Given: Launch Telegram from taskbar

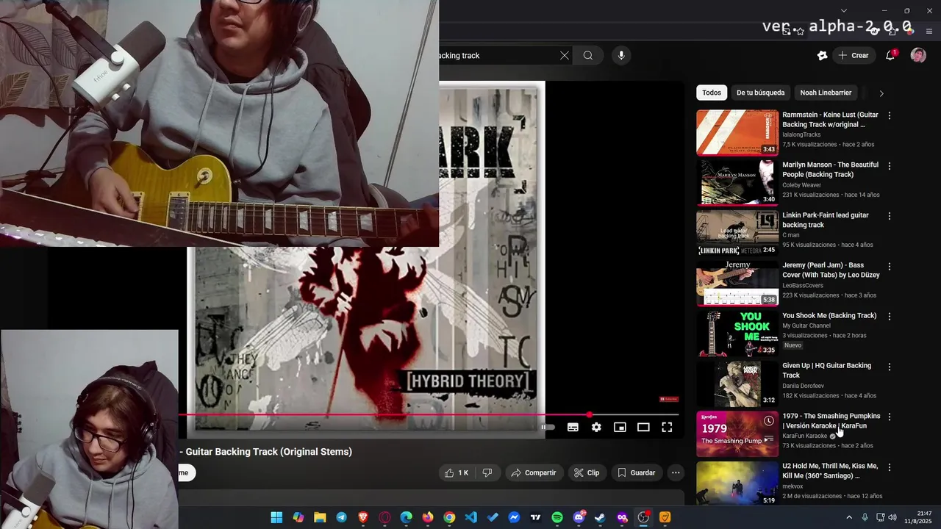Looking at the screenshot, I should point(342,517).
